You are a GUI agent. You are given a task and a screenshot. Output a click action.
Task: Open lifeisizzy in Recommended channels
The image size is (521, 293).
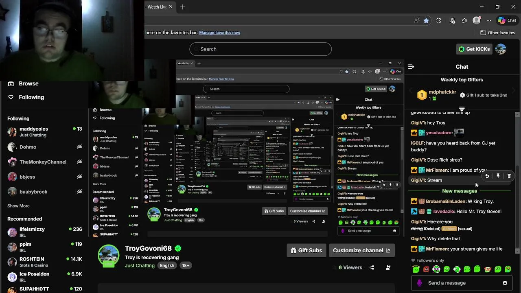pos(44,232)
